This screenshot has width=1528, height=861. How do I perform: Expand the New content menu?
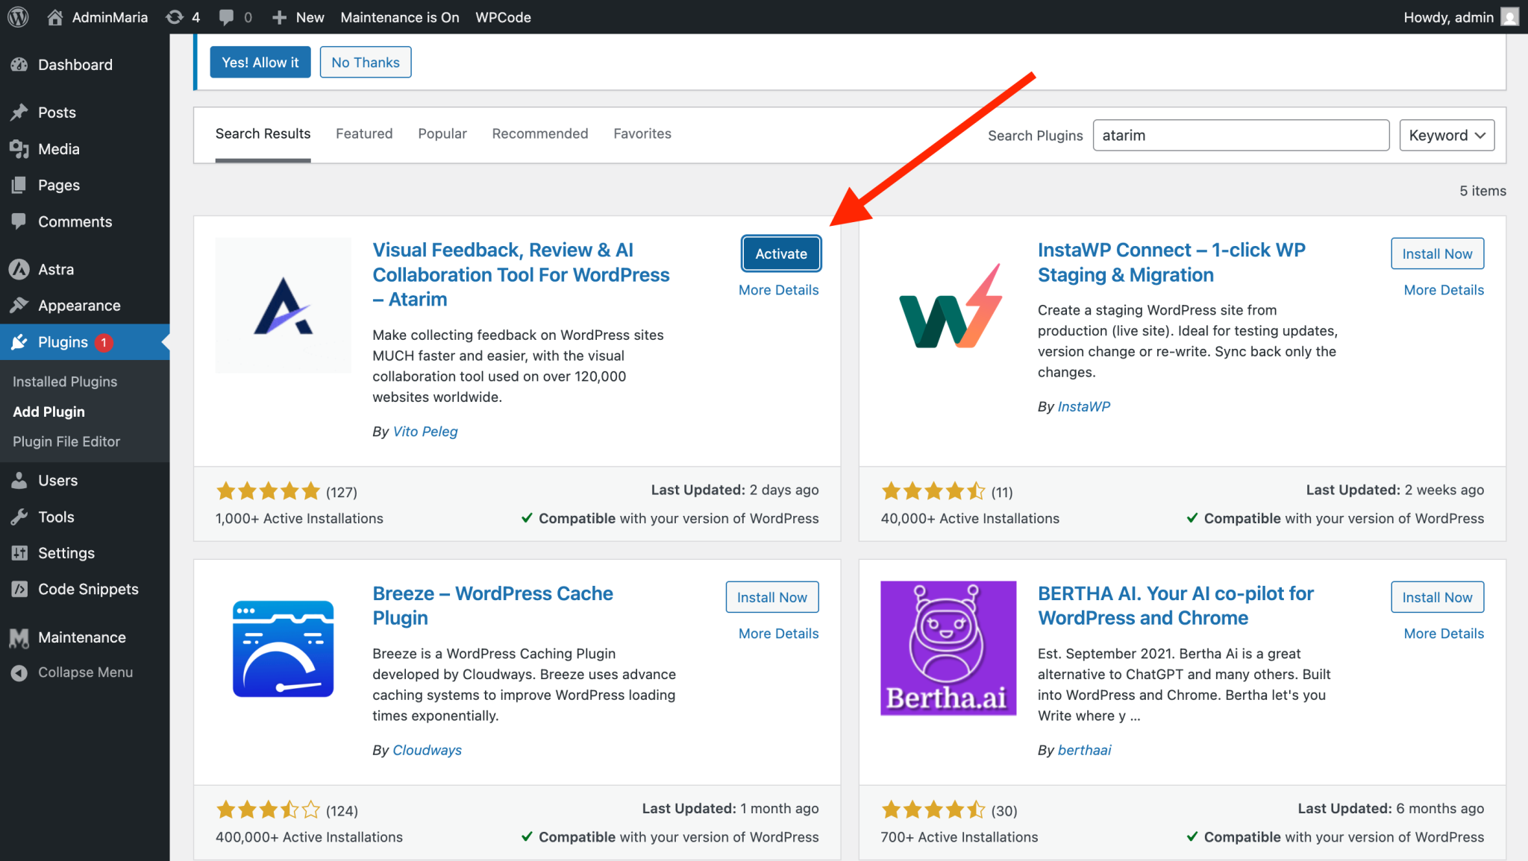[x=298, y=16]
